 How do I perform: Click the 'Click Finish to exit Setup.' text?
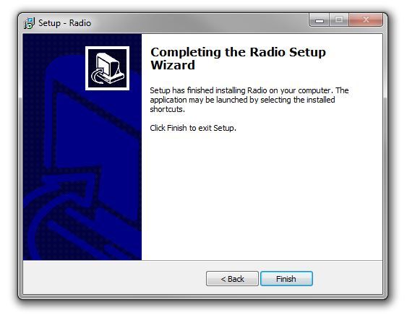pos(193,128)
